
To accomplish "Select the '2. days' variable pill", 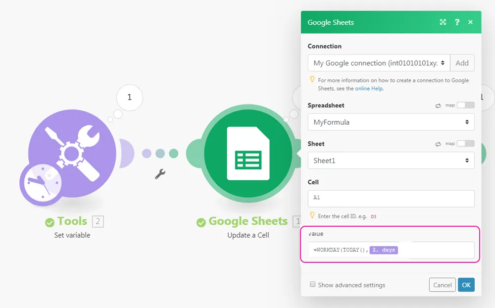I will [384, 250].
